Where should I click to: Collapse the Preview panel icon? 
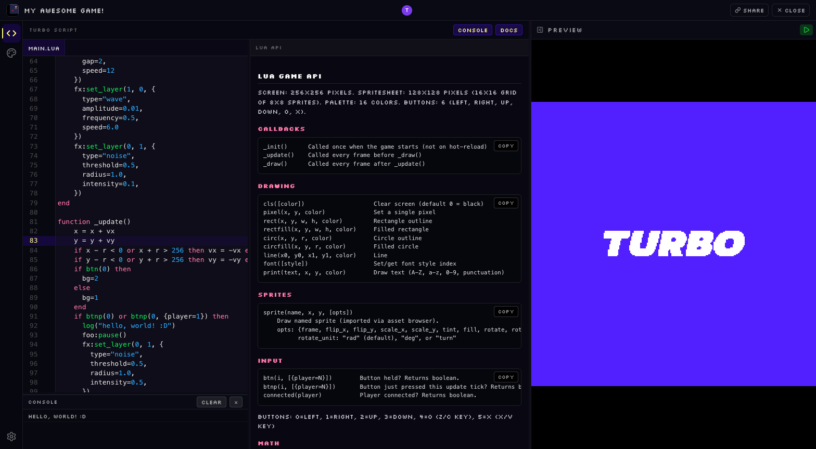pos(540,30)
